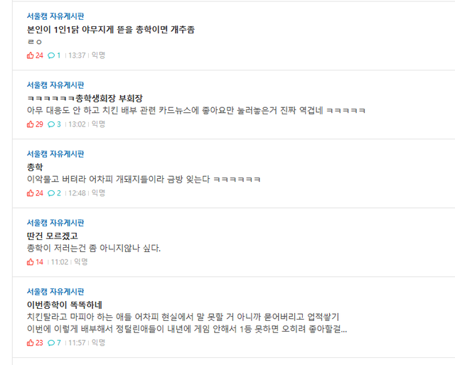The image size is (455, 365).
Task: Open post titled '딴건 모르겠고'
Action: (x=52, y=236)
